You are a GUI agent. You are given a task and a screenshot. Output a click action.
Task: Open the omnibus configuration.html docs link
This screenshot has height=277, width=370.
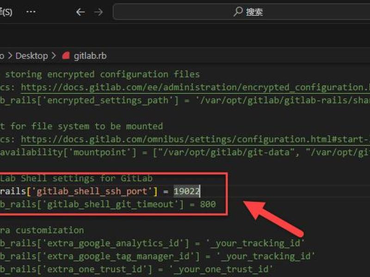click(195, 139)
